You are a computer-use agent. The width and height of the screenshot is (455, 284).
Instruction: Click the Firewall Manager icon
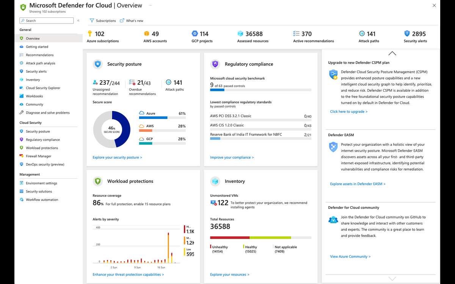click(x=22, y=156)
